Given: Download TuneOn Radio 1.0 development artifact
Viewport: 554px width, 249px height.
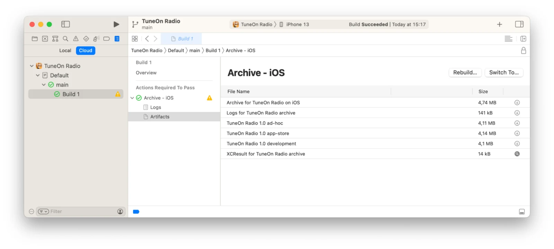Looking at the screenshot, I should (517, 144).
